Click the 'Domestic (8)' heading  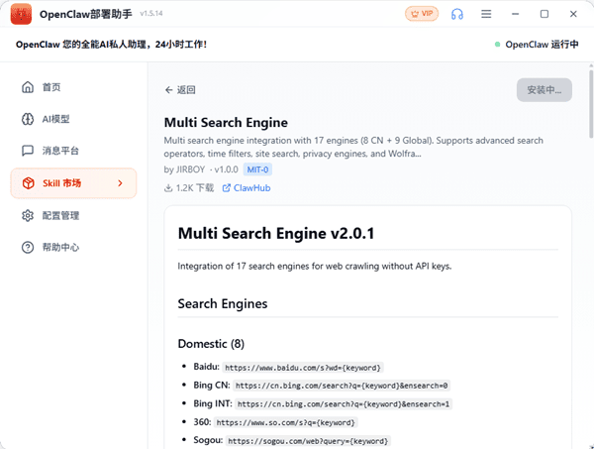tap(211, 344)
